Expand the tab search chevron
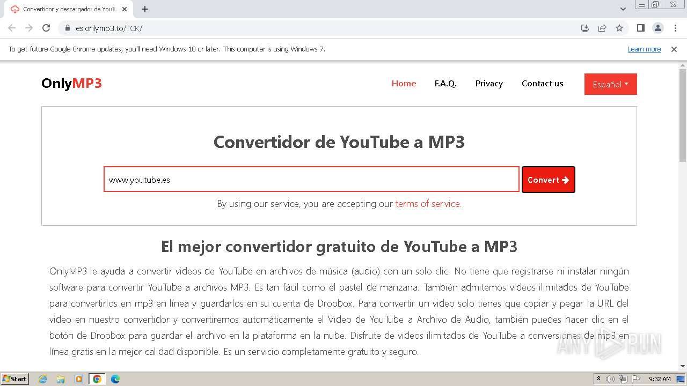The width and height of the screenshot is (687, 386). point(623,9)
